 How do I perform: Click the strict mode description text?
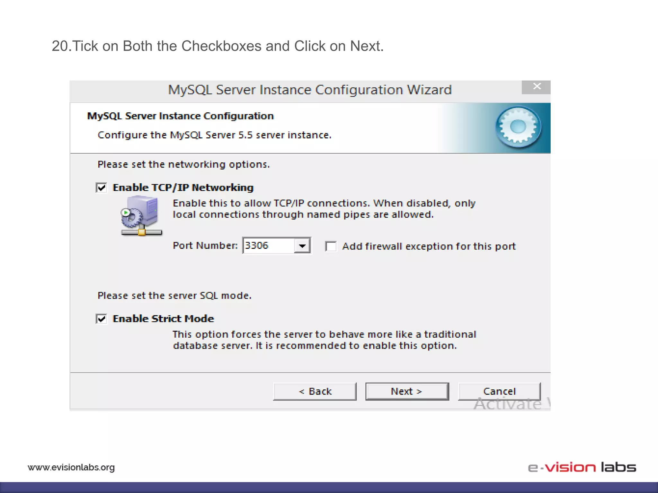pos(325,340)
